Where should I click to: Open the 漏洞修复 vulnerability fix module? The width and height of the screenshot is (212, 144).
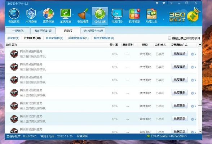pyautogui.click(x=48, y=15)
